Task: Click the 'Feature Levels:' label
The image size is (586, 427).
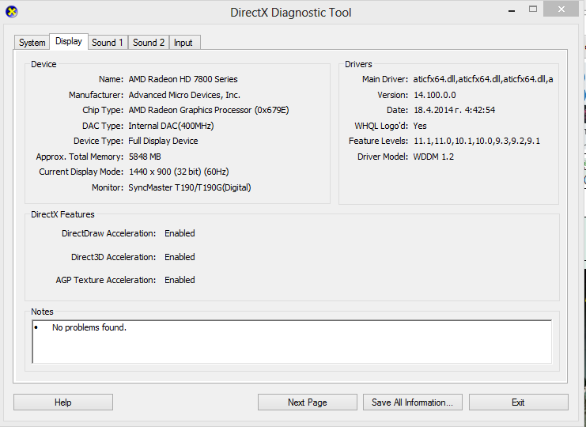Action: (378, 142)
